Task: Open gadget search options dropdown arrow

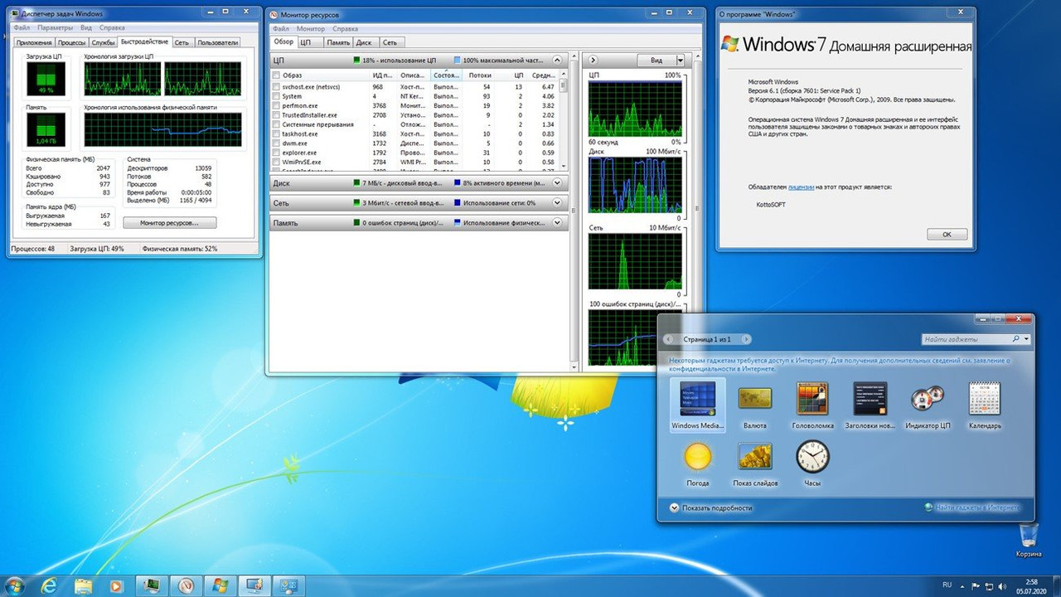Action: 1027,339
